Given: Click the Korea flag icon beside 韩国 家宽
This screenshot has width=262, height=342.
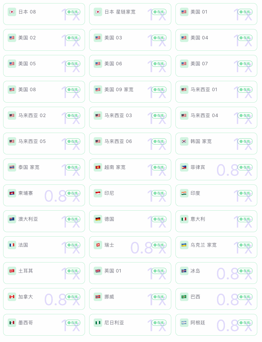Looking at the screenshot, I should (184, 141).
